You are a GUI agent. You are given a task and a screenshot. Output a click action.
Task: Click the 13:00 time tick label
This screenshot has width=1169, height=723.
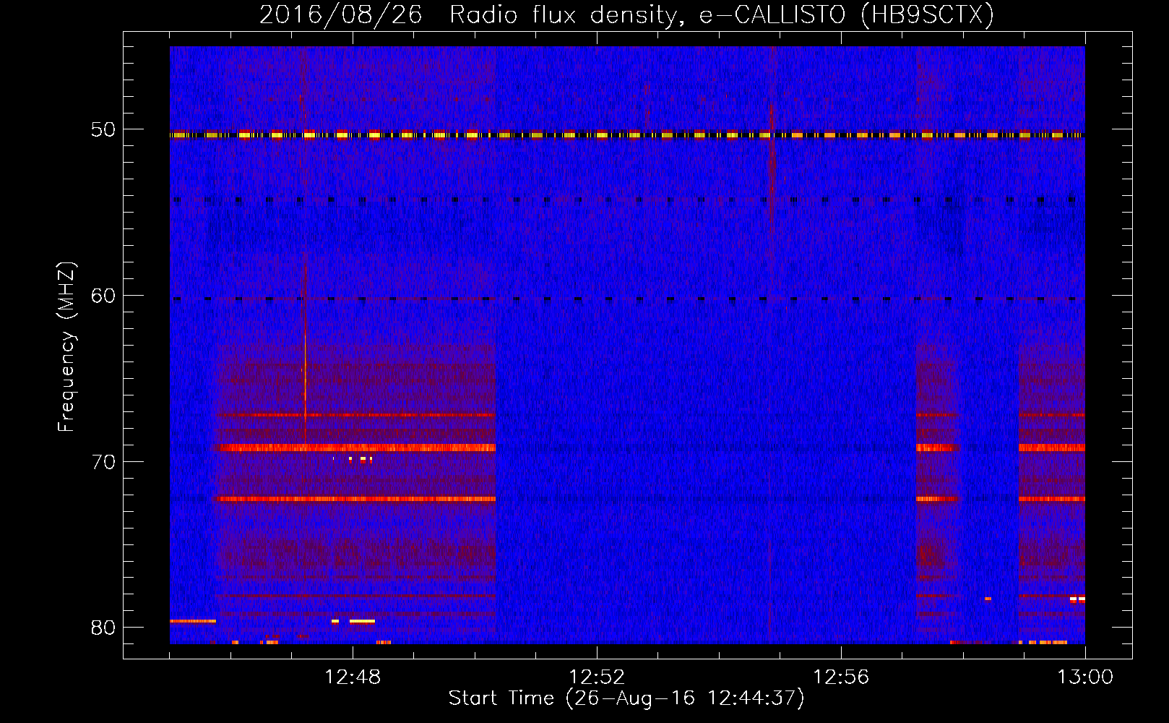[x=1085, y=677]
